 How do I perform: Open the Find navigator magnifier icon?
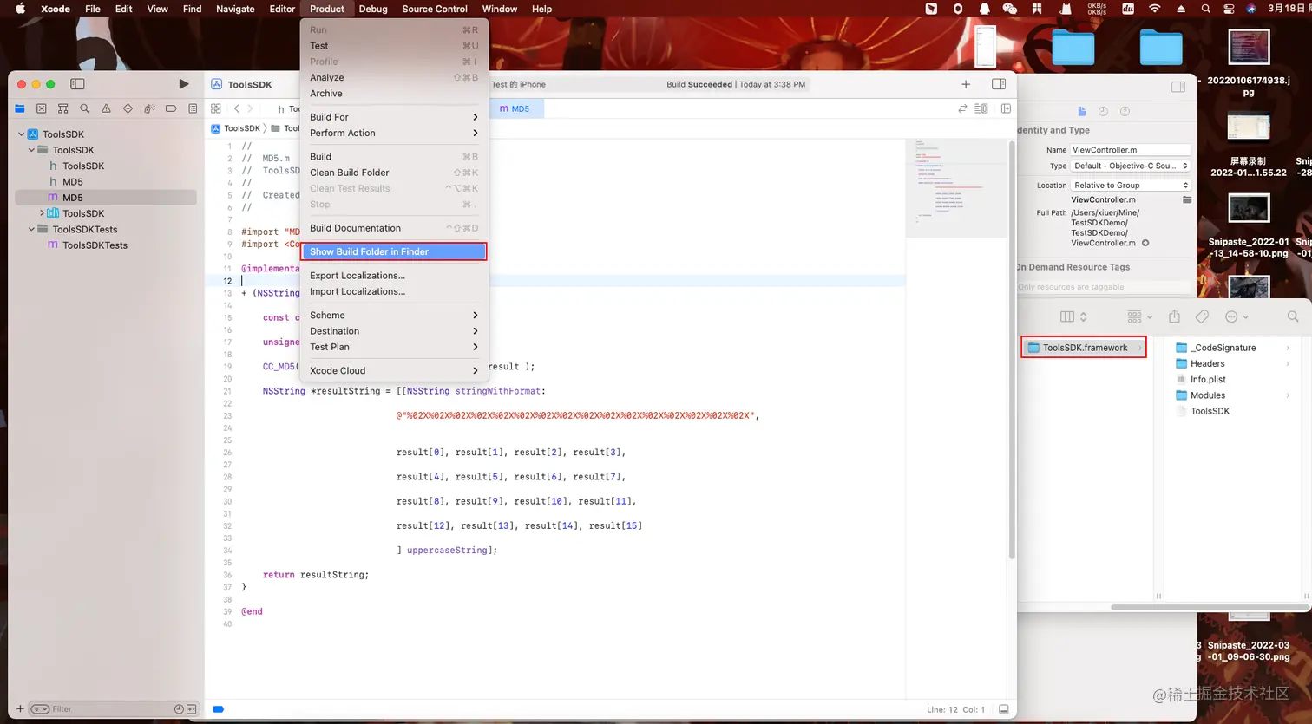pyautogui.click(x=84, y=108)
